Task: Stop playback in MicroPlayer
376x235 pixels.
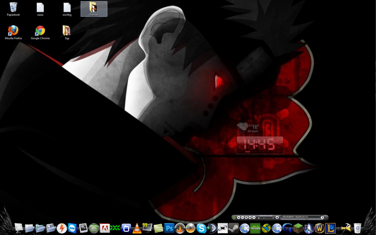Action: pos(250,217)
